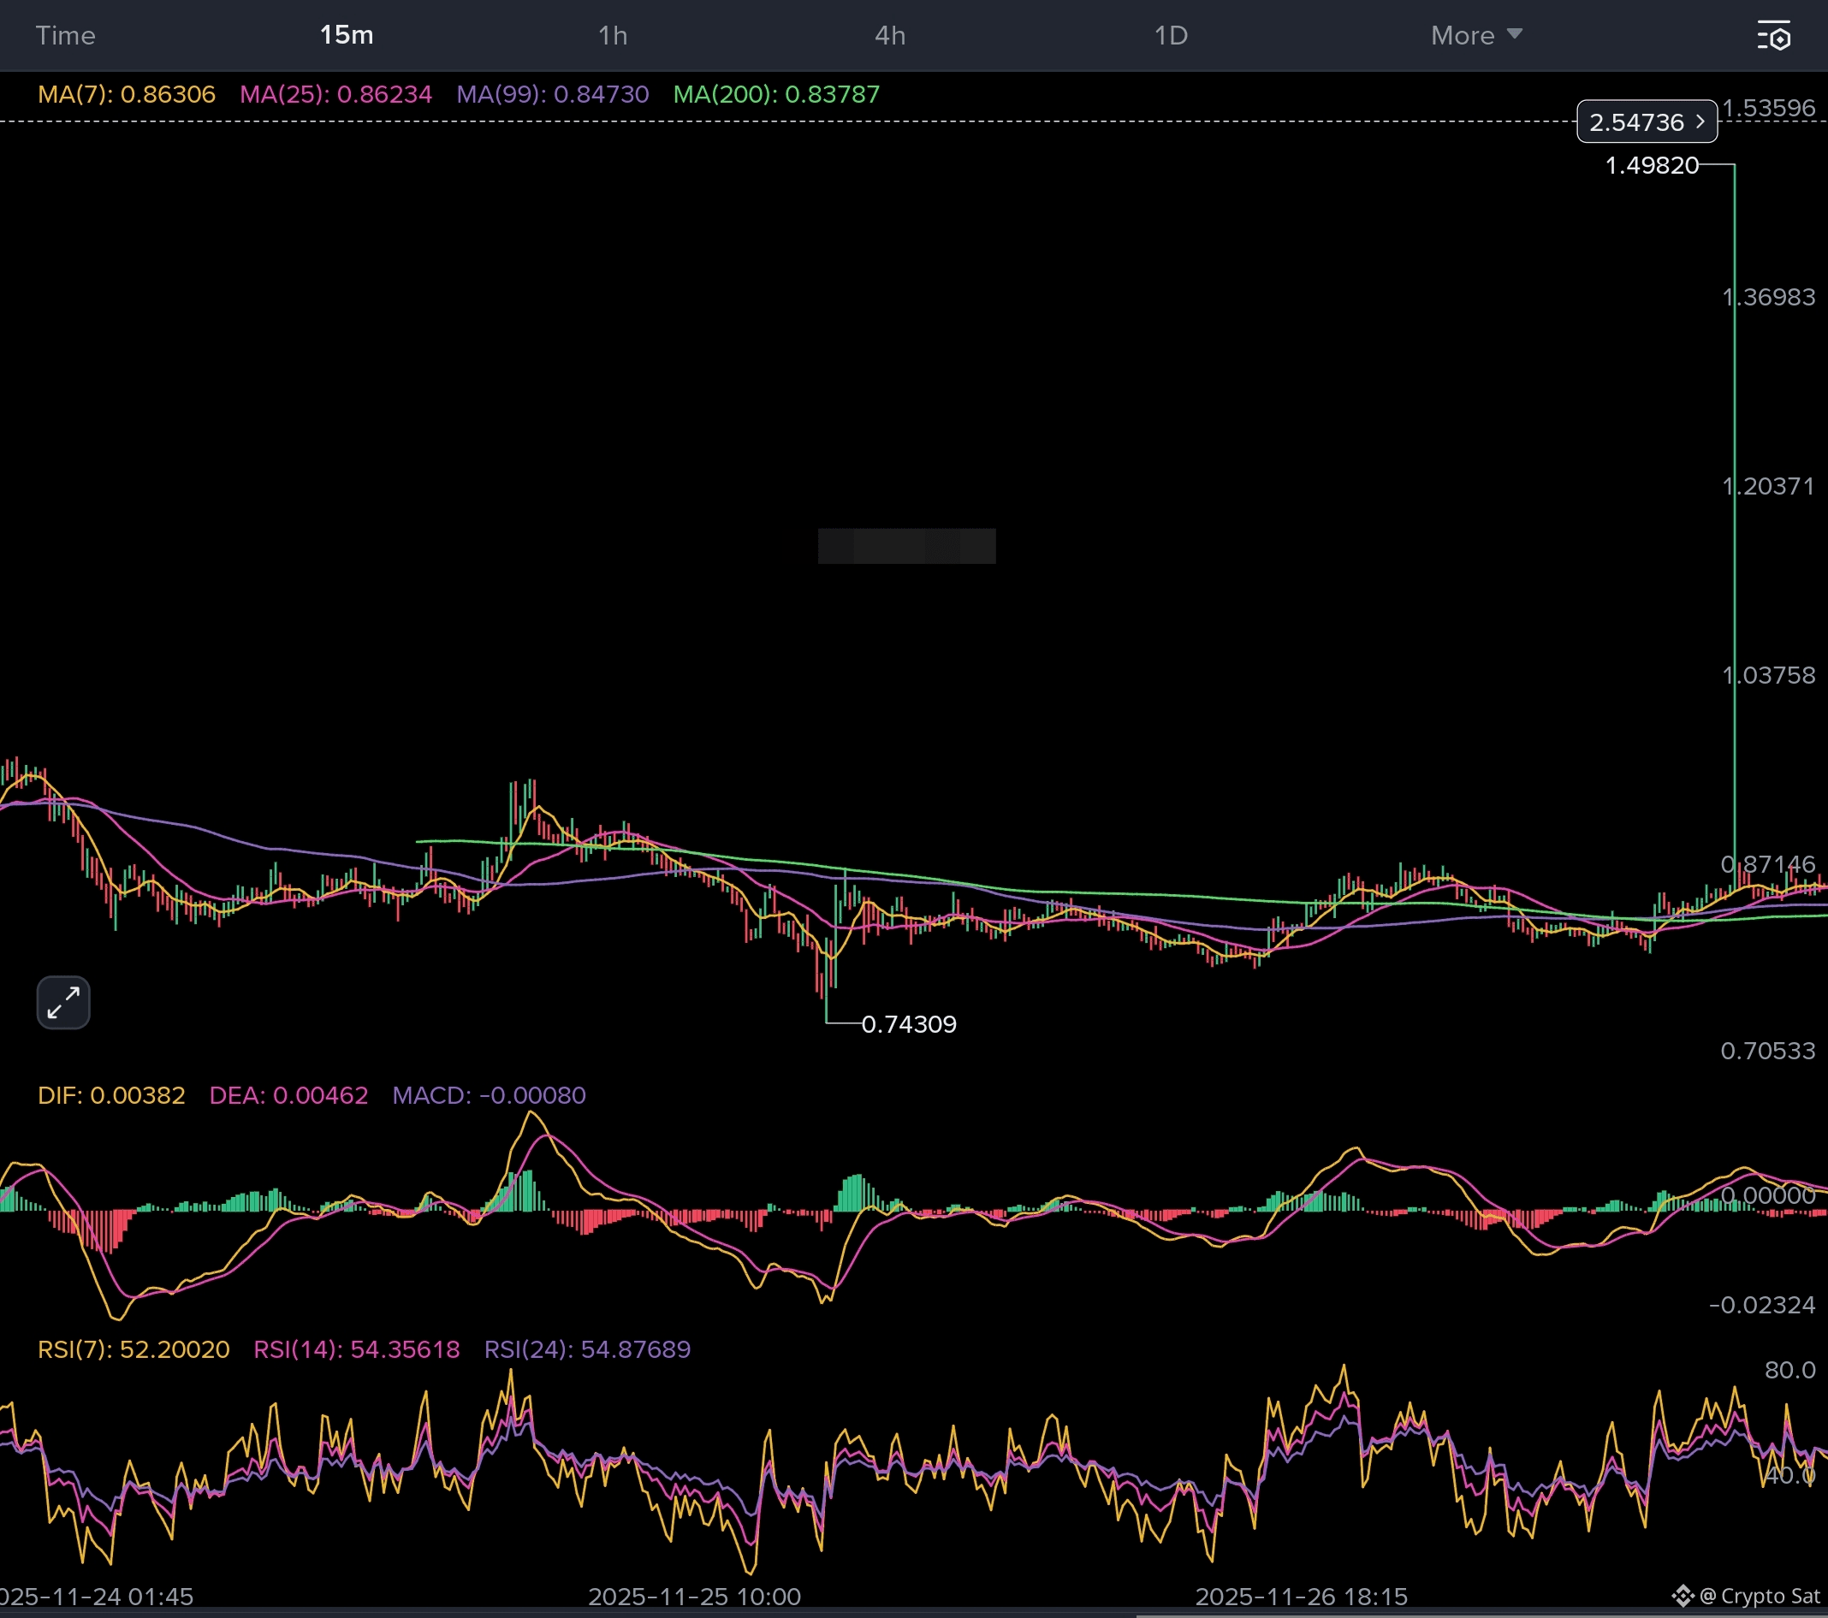Switch to the 4h timeframe
Viewport: 1828px width, 1618px height.
(890, 36)
